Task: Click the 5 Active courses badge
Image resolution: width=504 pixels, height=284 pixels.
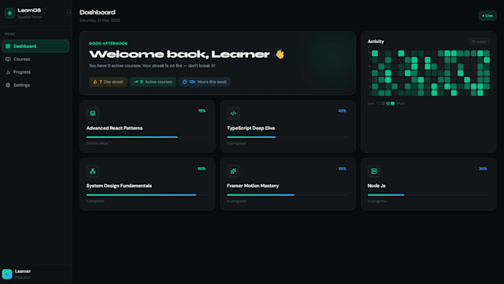Action: 153,82
